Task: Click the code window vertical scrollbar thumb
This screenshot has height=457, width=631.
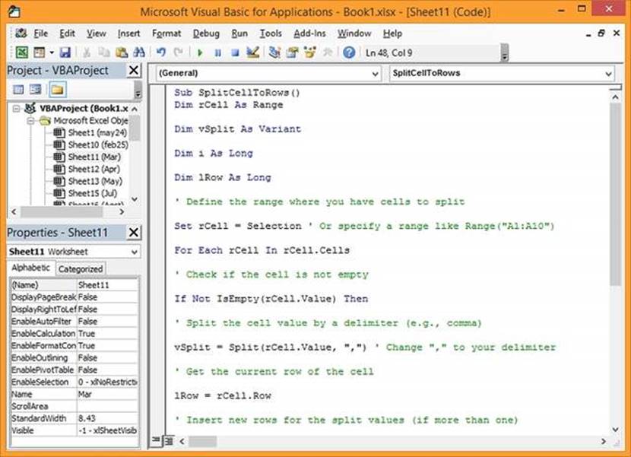Action: pos(615,194)
